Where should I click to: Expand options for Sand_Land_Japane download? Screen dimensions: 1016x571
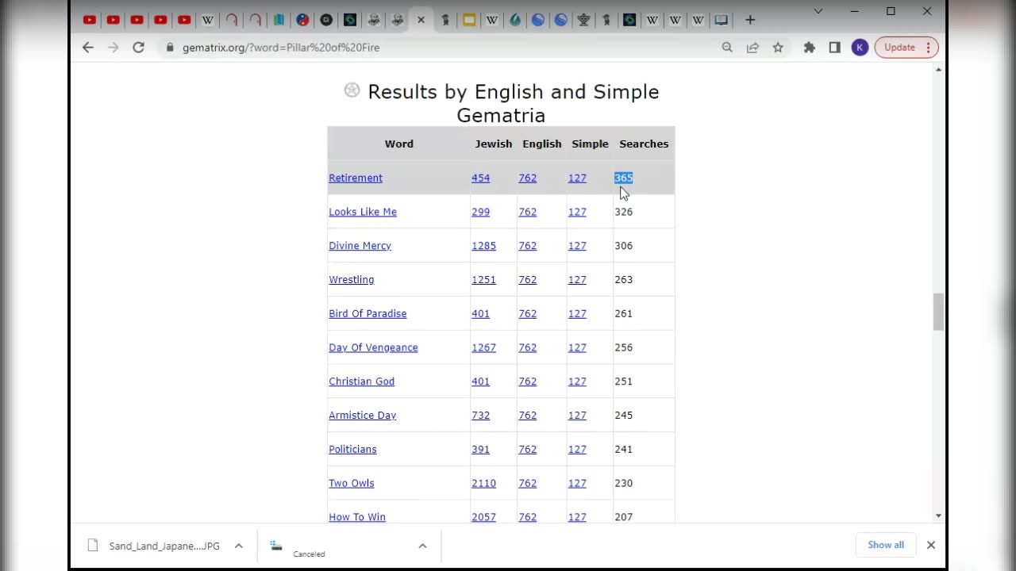tap(238, 546)
